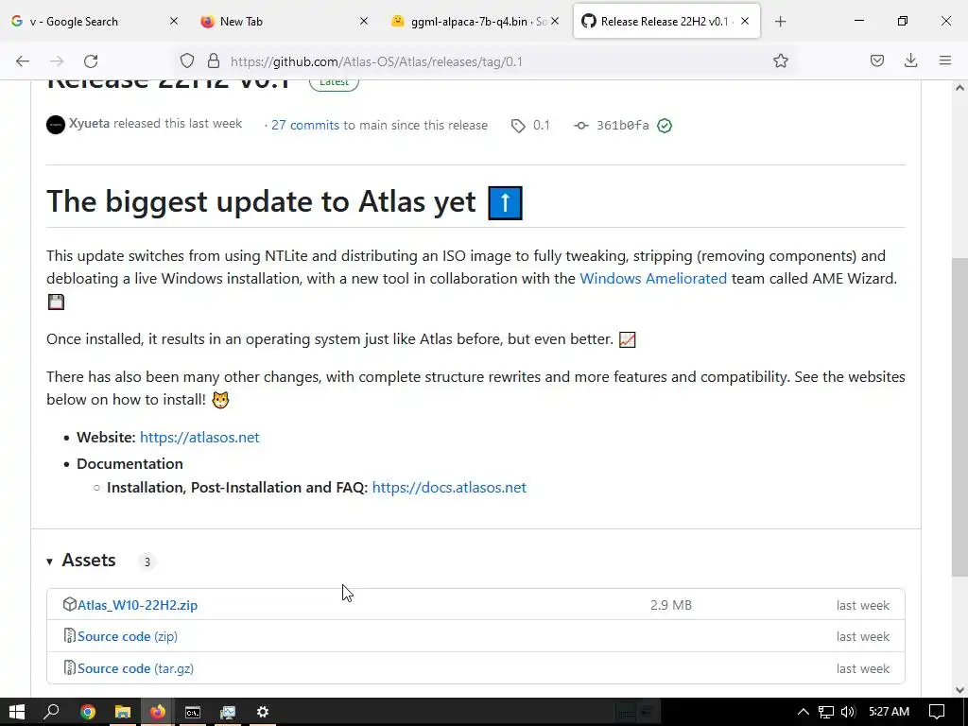The height and width of the screenshot is (726, 968).
Task: Click the file icon for Source code (tar.gz)
Action: pos(70,668)
